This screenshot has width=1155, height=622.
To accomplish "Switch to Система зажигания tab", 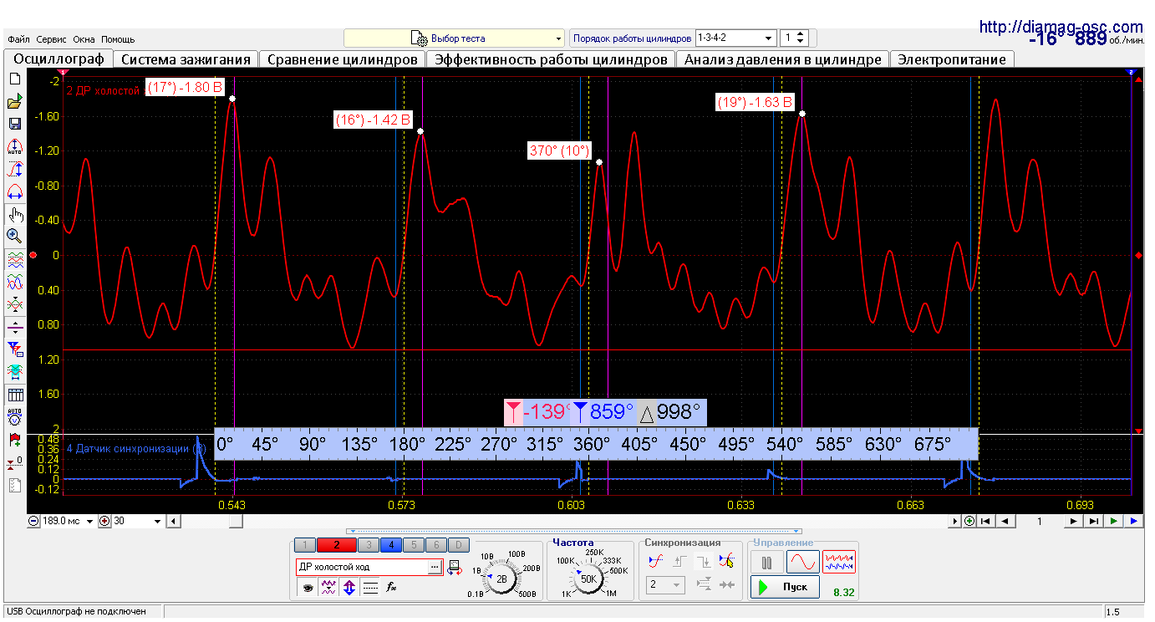I will (x=186, y=59).
